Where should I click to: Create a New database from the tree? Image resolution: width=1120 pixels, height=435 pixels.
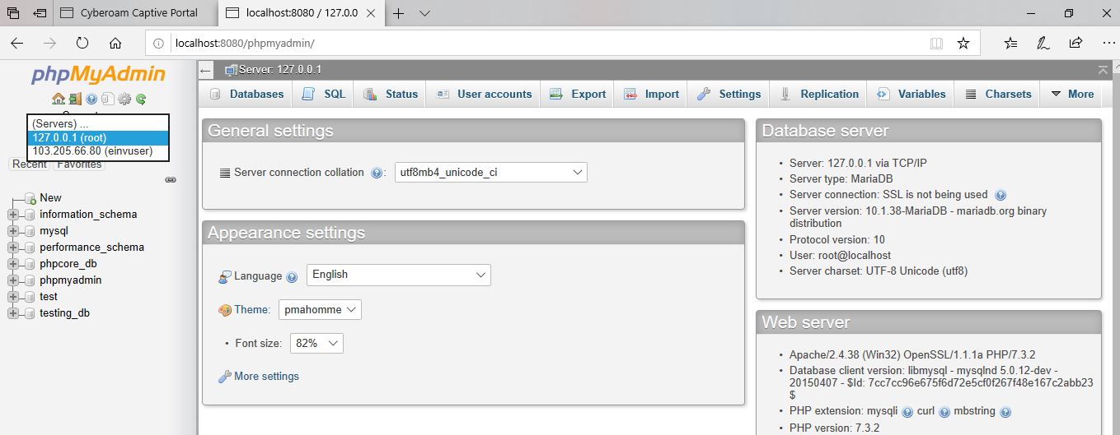pos(50,198)
